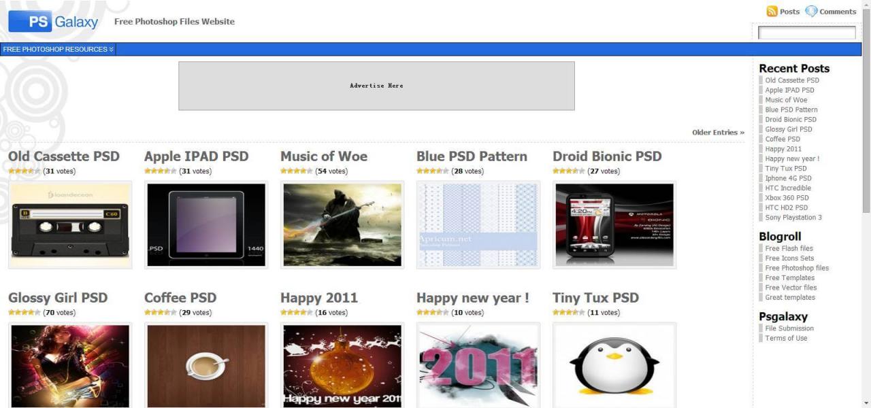Screen dimensions: 871x408
Task: Open the Blue PSD Pattern thumbnail image
Action: (x=478, y=224)
